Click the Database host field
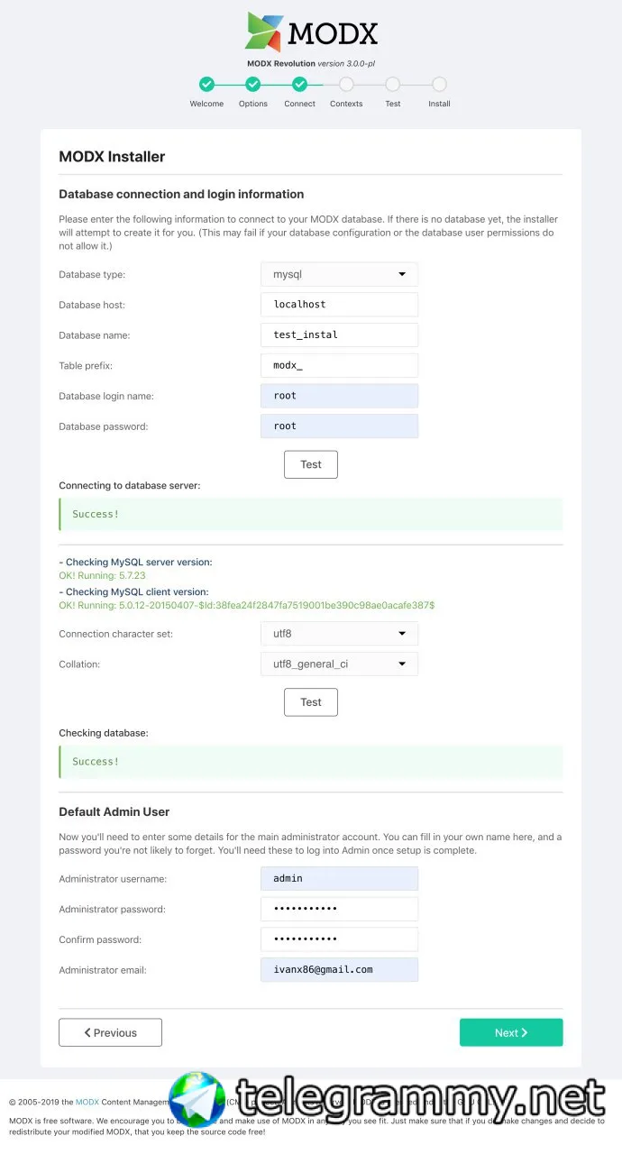Screen dimensions: 622x1154 [x=340, y=305]
